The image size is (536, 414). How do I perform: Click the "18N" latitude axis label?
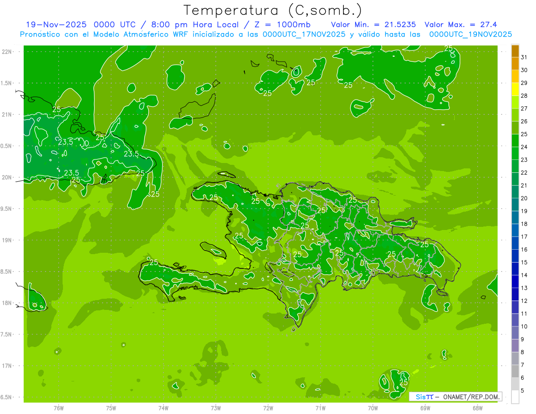point(7,303)
